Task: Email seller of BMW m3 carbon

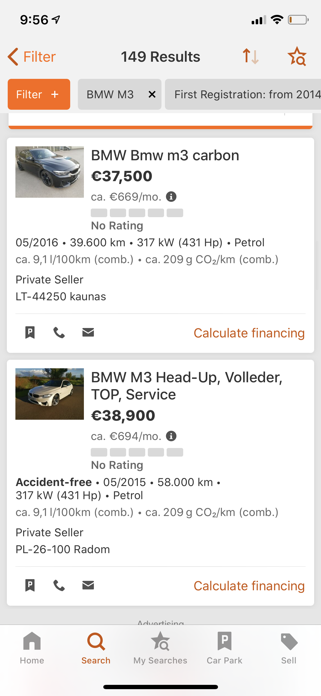Action: coord(88,333)
